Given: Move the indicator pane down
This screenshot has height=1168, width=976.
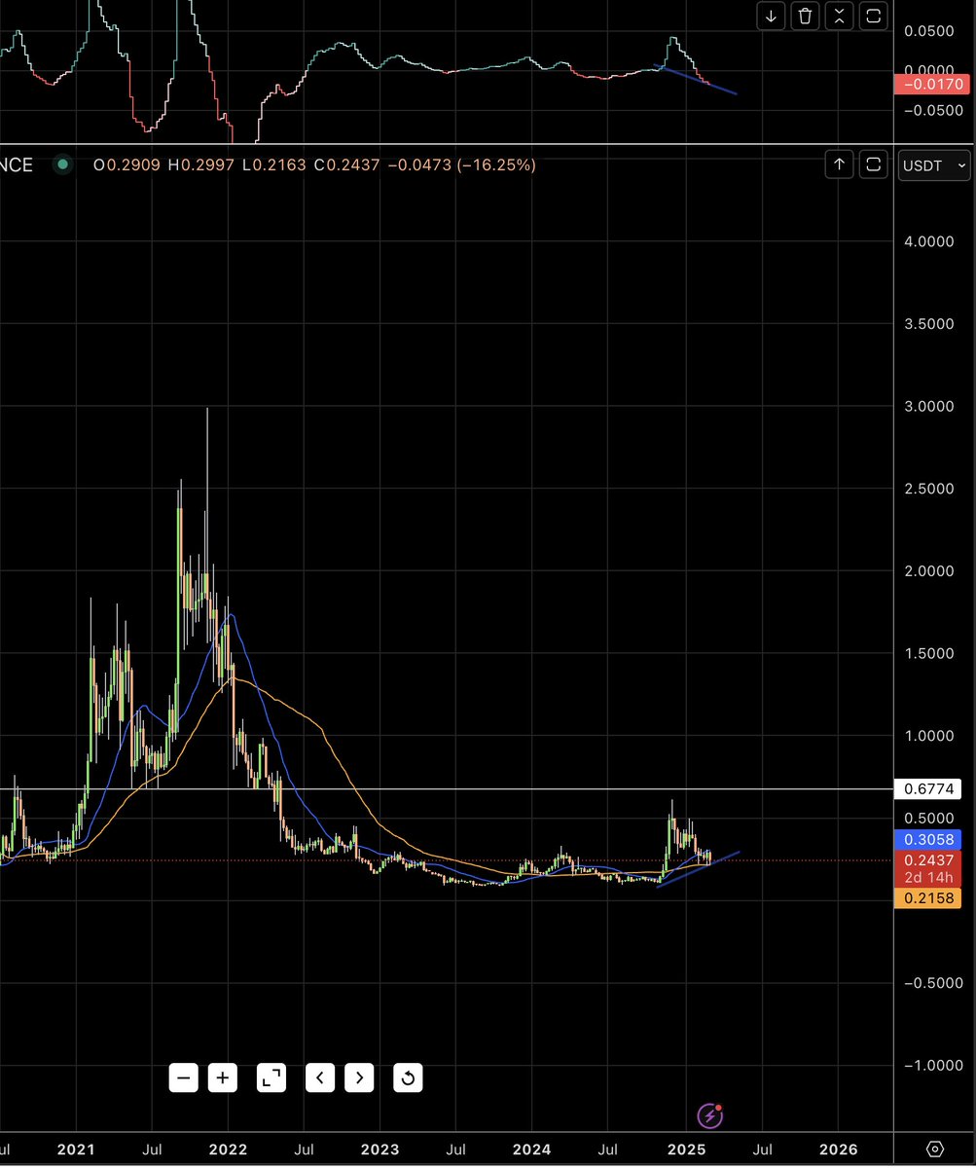Looking at the screenshot, I should (772, 16).
